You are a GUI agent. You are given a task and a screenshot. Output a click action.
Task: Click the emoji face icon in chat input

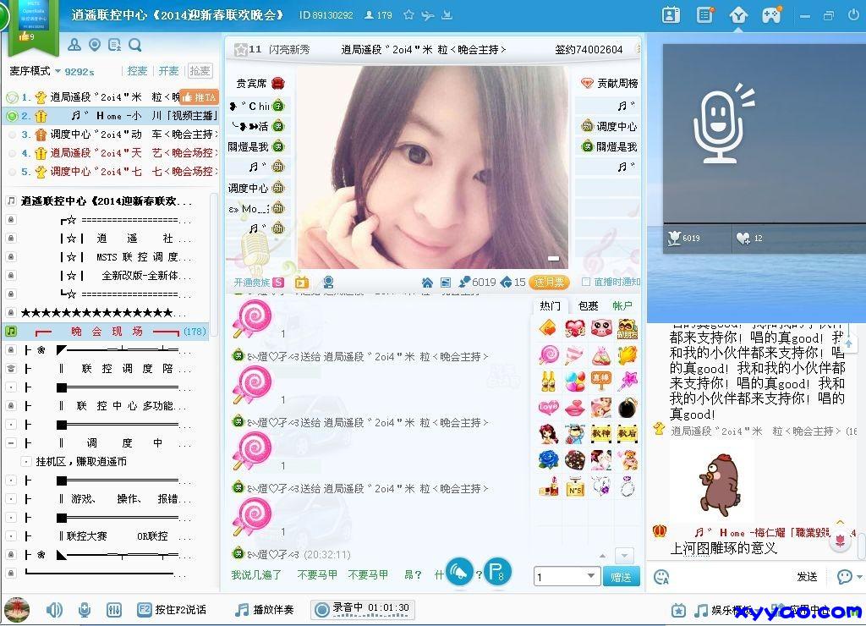[x=660, y=577]
